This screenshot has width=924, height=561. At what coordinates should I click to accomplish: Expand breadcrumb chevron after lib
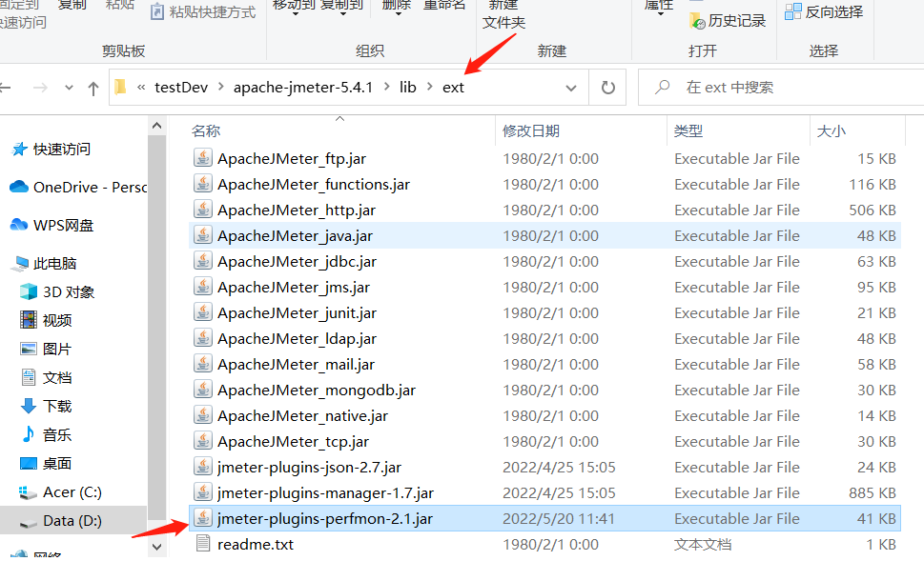coord(430,87)
